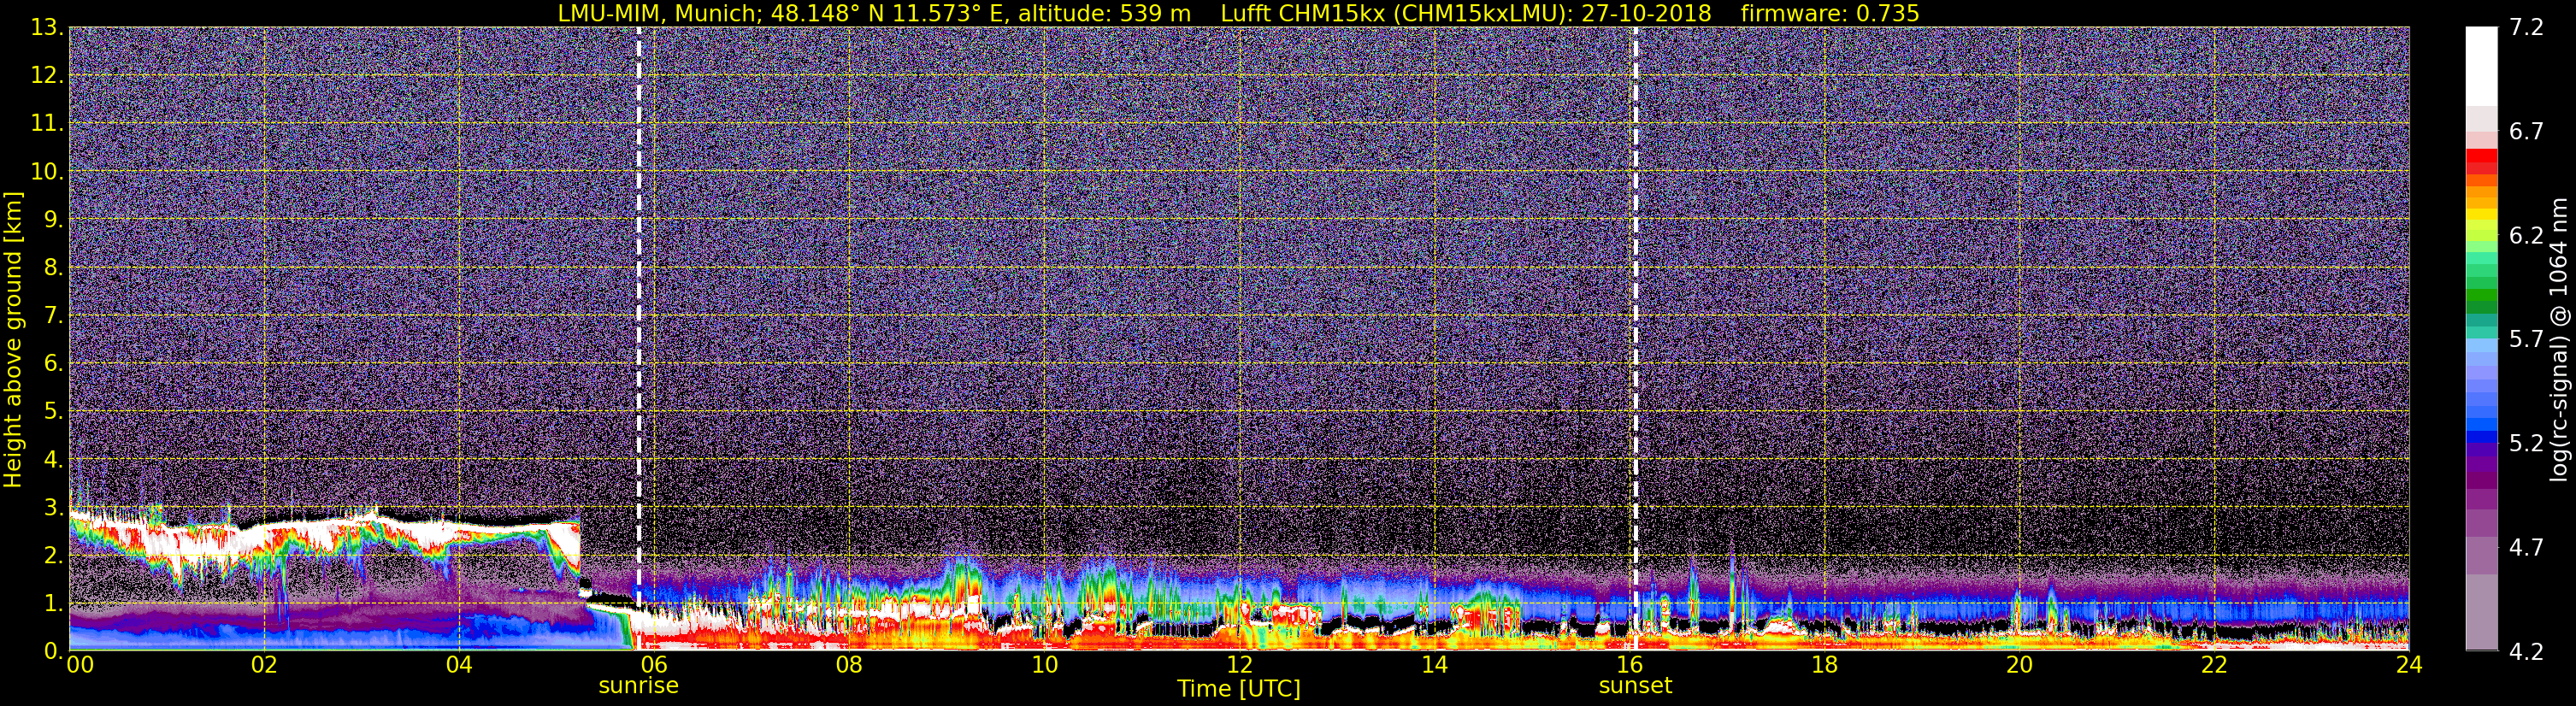The width and height of the screenshot is (2576, 706).
Task: Click the colorbar value '4.2'
Action: [x=2526, y=651]
